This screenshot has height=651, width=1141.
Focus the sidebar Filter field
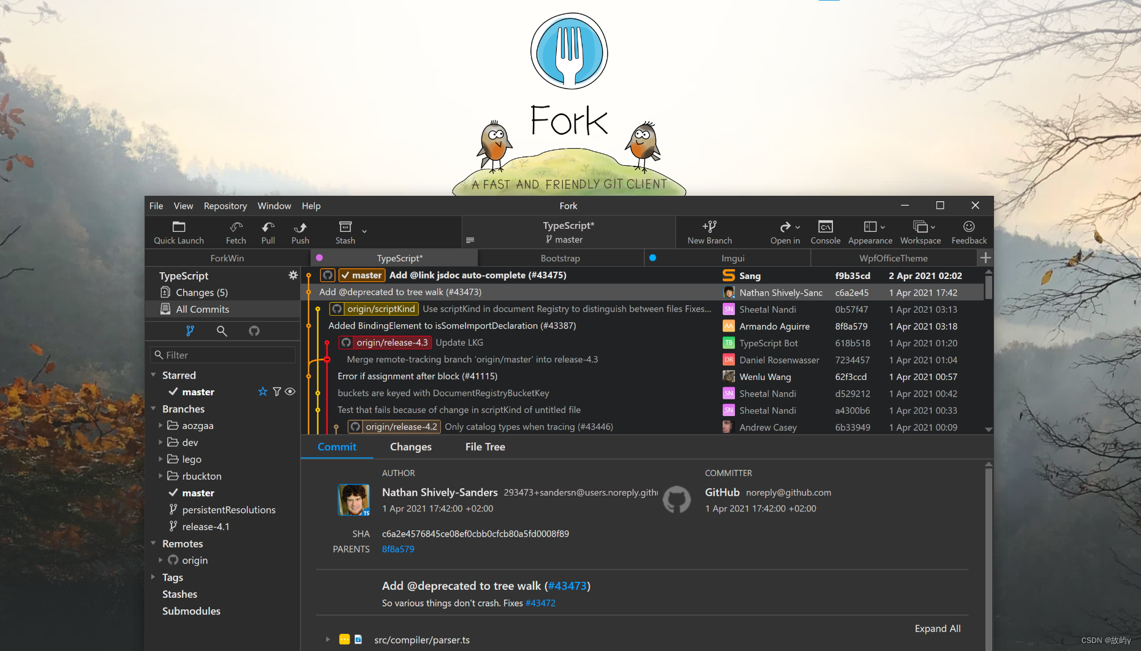tap(223, 355)
